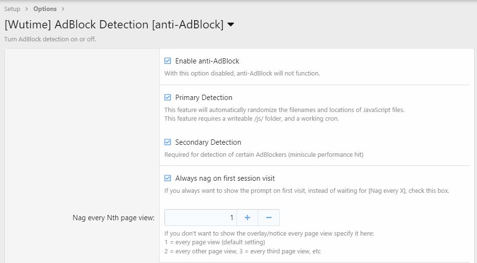Open the AdBlock Detection title dropdown arrow
Viewport: 477px width, 263px height.
click(231, 25)
